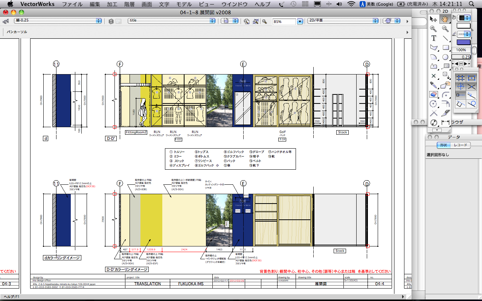Select the Pan (hand) tool
Screen dimensions: 482x301
click(x=445, y=19)
